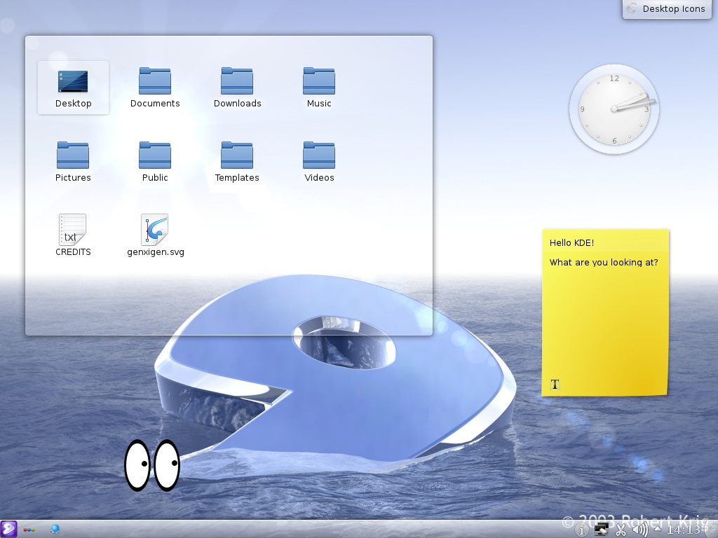Viewport: 718px width, 538px height.
Task: Open the Public folder
Action: point(155,162)
